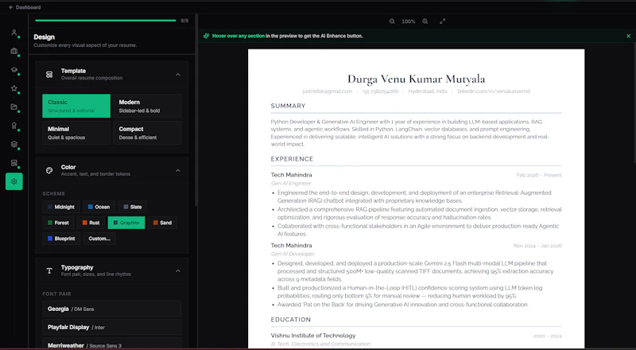
Task: Click the FONT PAIR label
Action: coord(56,294)
